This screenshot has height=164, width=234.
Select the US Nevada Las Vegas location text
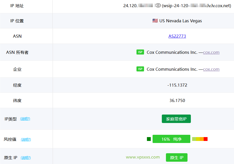coord(181,21)
